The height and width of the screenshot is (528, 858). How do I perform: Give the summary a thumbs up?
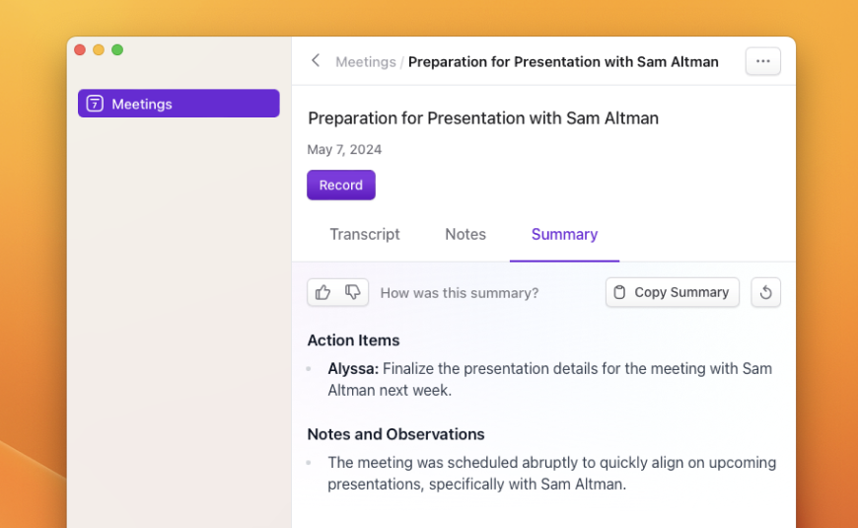click(322, 292)
